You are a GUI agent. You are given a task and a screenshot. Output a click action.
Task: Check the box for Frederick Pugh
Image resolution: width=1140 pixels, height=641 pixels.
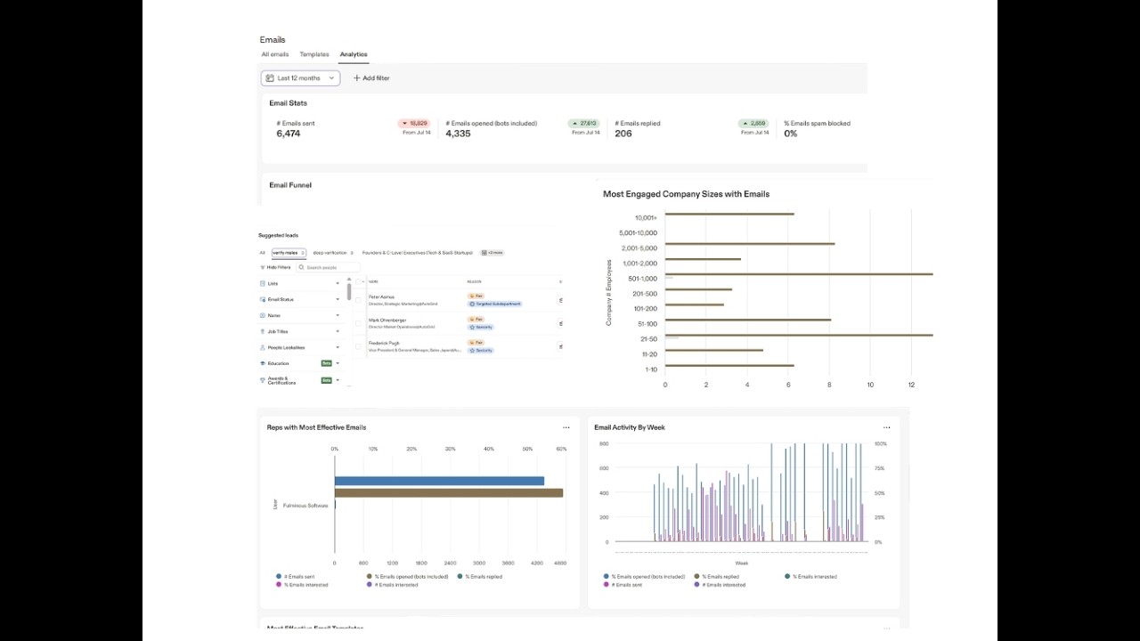pos(358,346)
